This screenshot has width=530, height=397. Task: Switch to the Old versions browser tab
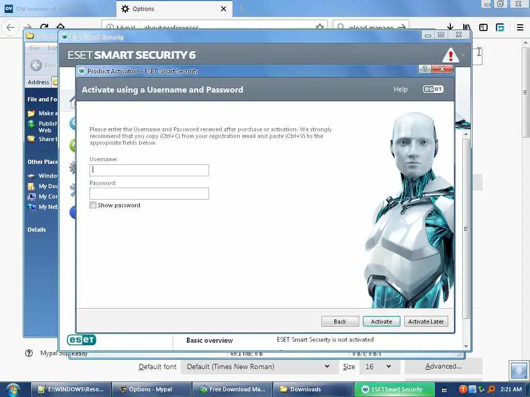point(58,9)
